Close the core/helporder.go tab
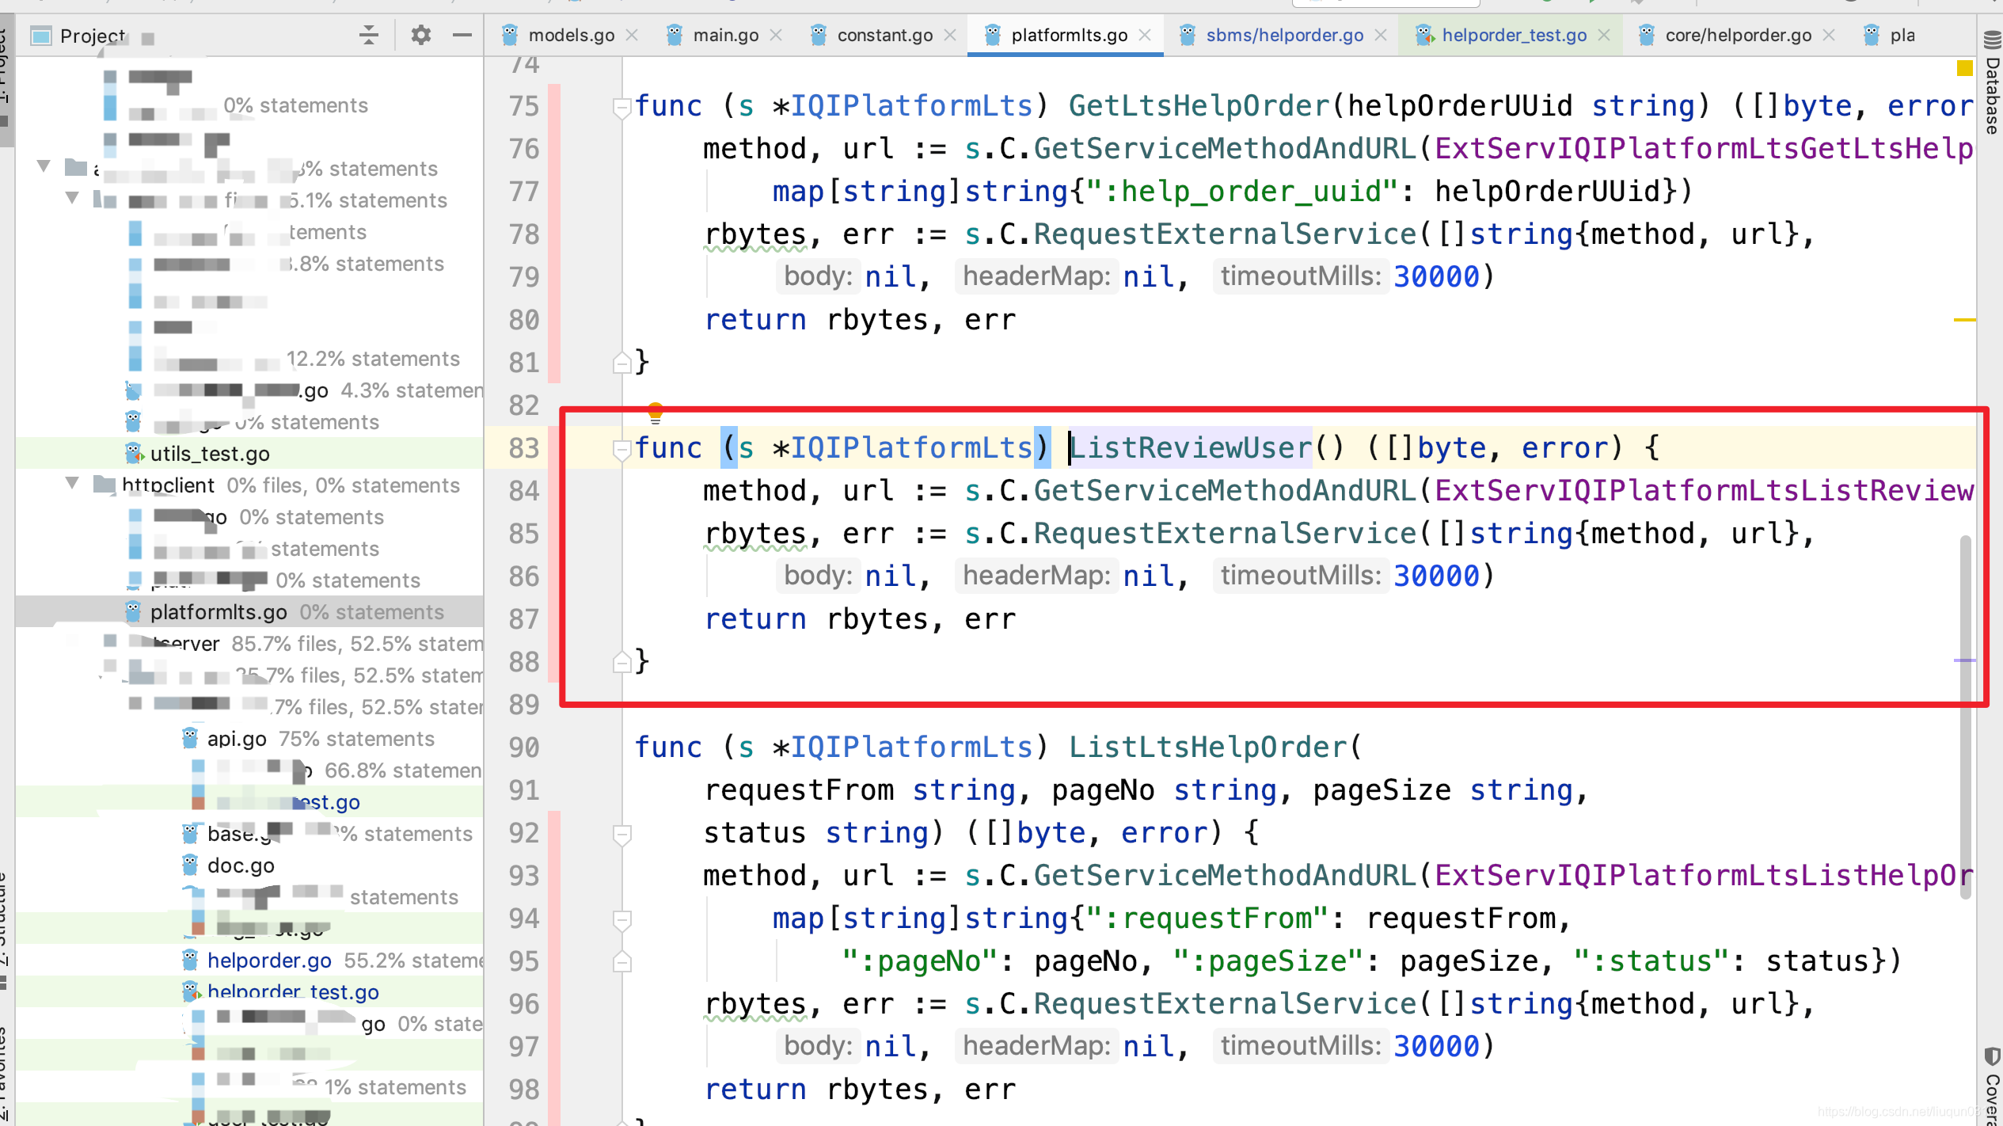Screen dimensions: 2003x1126 1829,35
